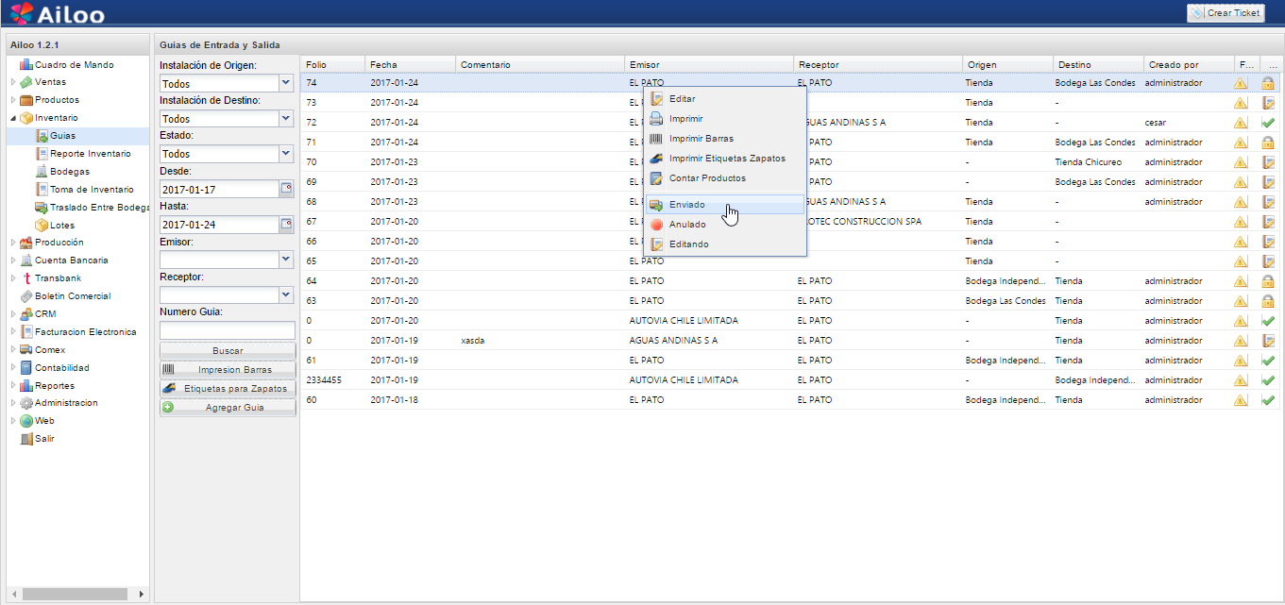Select Contar Productos in context menu
Viewport: 1285px width, 605px height.
725,178
